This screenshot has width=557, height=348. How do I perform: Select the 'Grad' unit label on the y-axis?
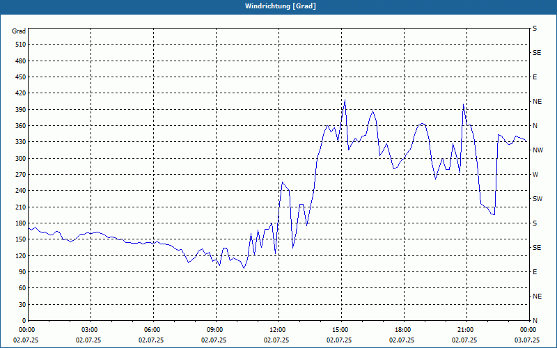pos(19,31)
